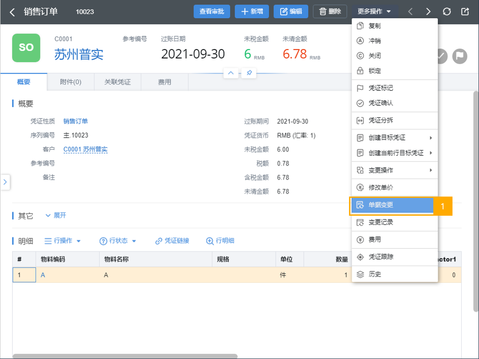
Task: Go to next record arrow in header
Action: [x=428, y=12]
